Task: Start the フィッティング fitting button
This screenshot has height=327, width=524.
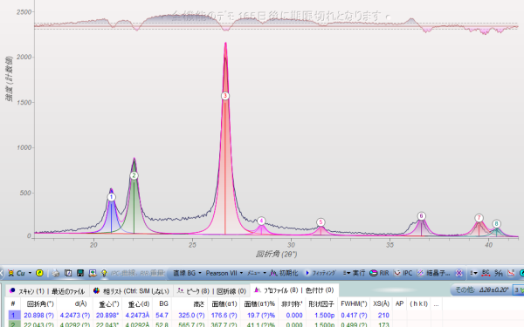Action: pos(321,273)
